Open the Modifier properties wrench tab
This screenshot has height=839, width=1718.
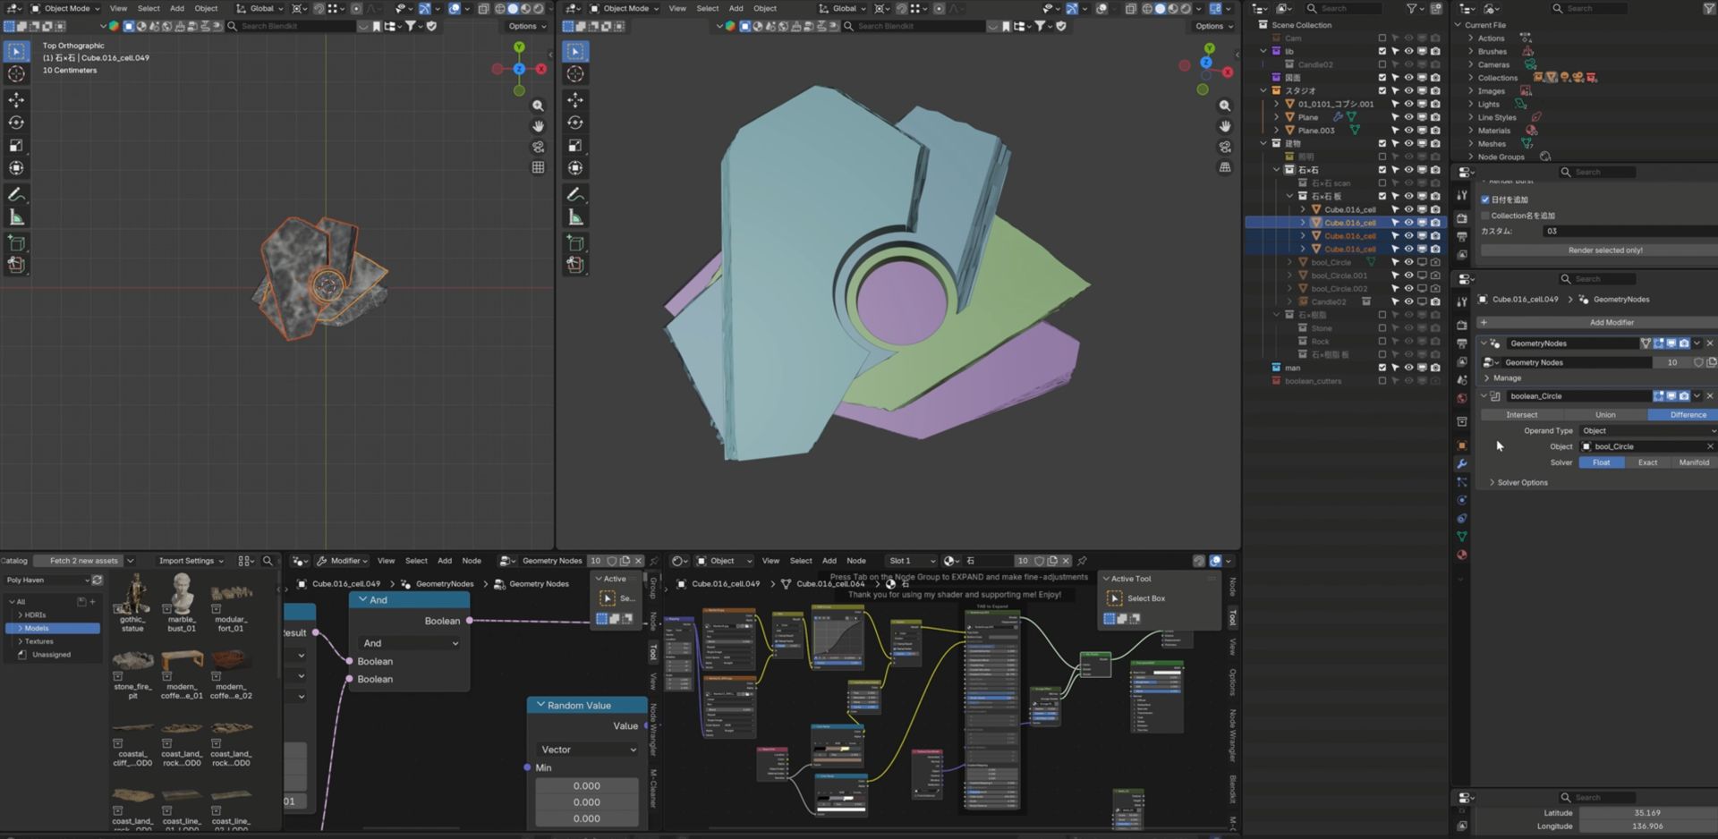point(1461,464)
